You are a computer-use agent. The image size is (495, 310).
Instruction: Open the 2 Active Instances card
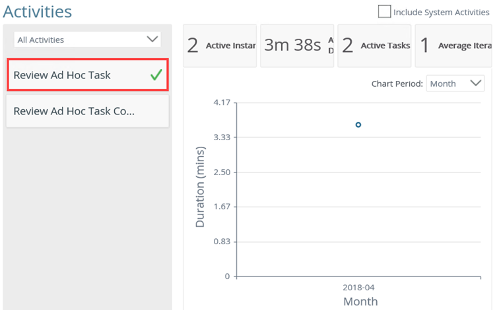click(220, 45)
